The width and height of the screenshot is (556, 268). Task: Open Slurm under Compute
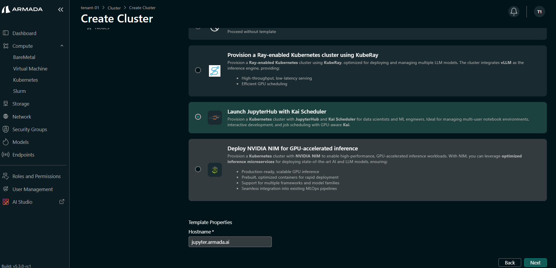pyautogui.click(x=19, y=91)
